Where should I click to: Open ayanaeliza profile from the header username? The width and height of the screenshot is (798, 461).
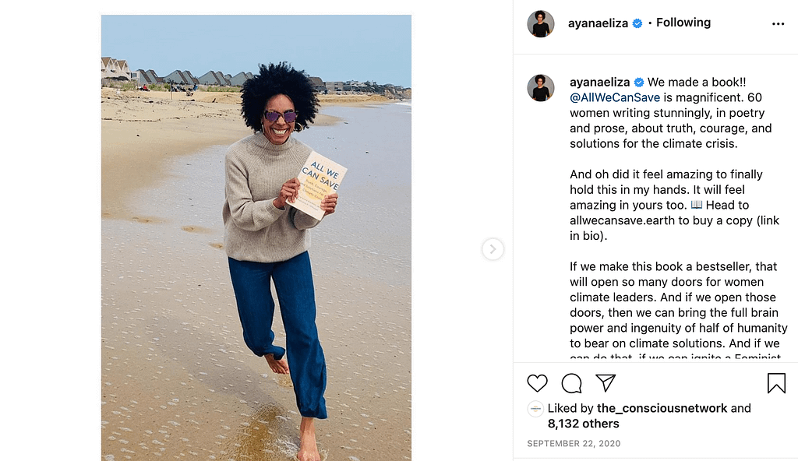point(598,23)
